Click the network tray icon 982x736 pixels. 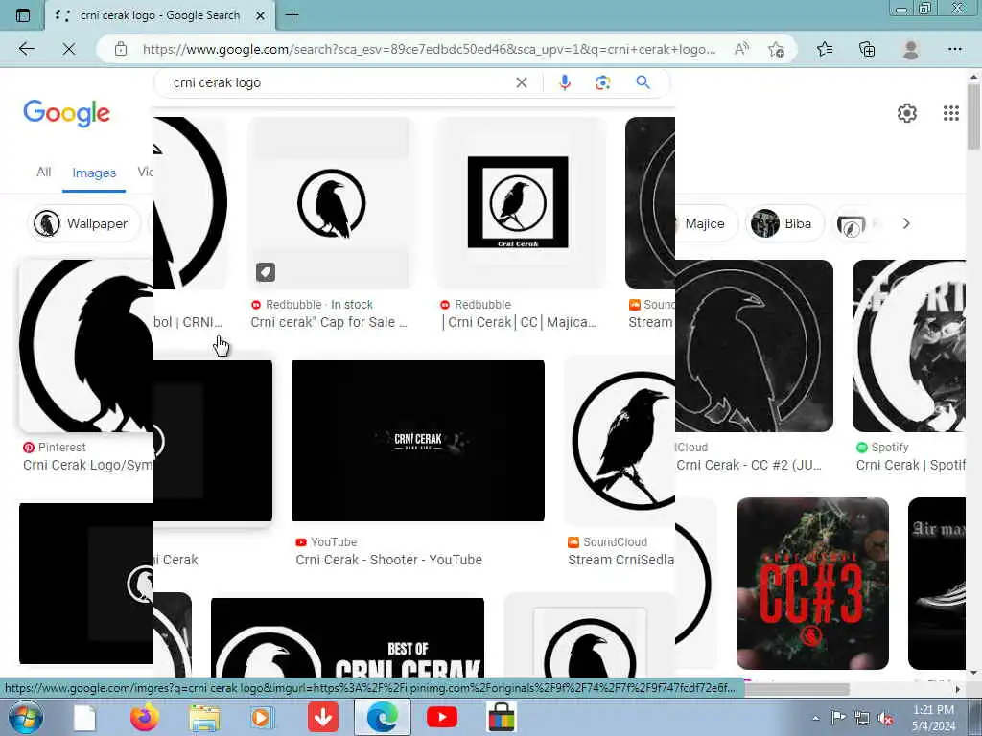[x=862, y=718]
